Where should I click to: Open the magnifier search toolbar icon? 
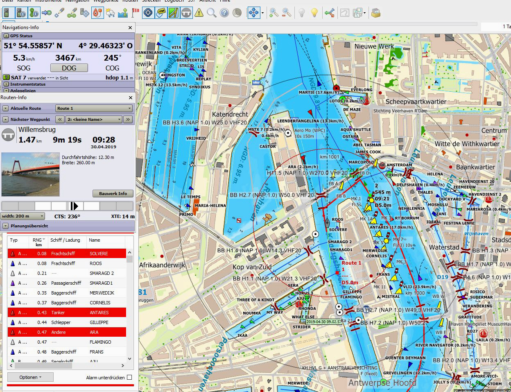point(212,13)
